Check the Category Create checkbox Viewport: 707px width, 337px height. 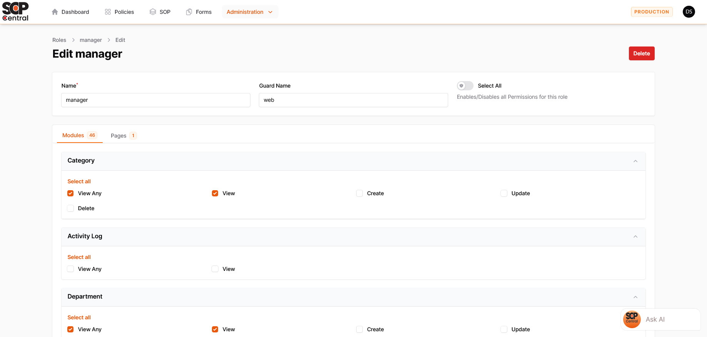(360, 193)
